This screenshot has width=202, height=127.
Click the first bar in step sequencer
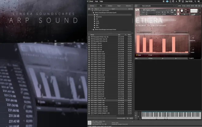(x=138, y=44)
